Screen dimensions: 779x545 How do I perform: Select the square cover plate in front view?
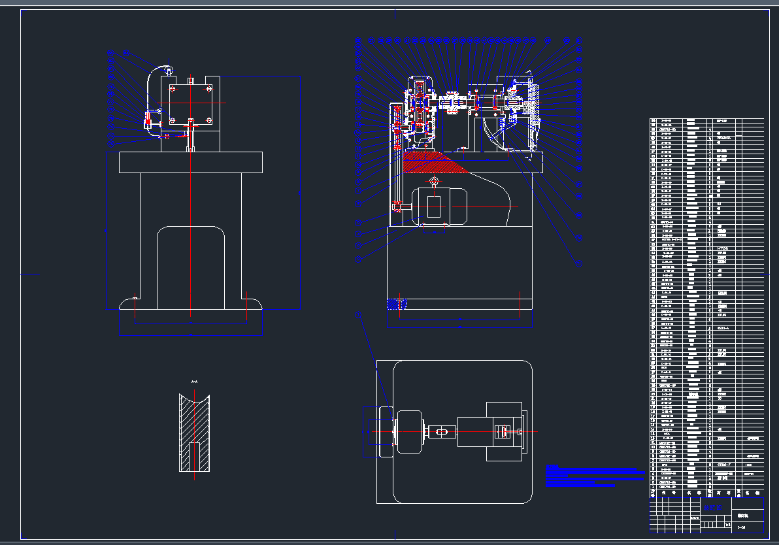click(x=190, y=103)
